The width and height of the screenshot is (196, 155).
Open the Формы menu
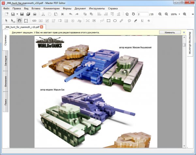(67, 9)
